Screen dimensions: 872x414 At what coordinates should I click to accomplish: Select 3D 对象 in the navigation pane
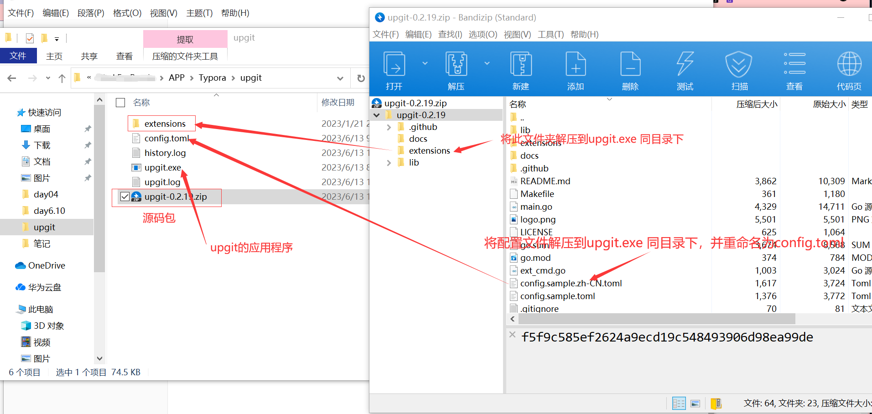(42, 326)
